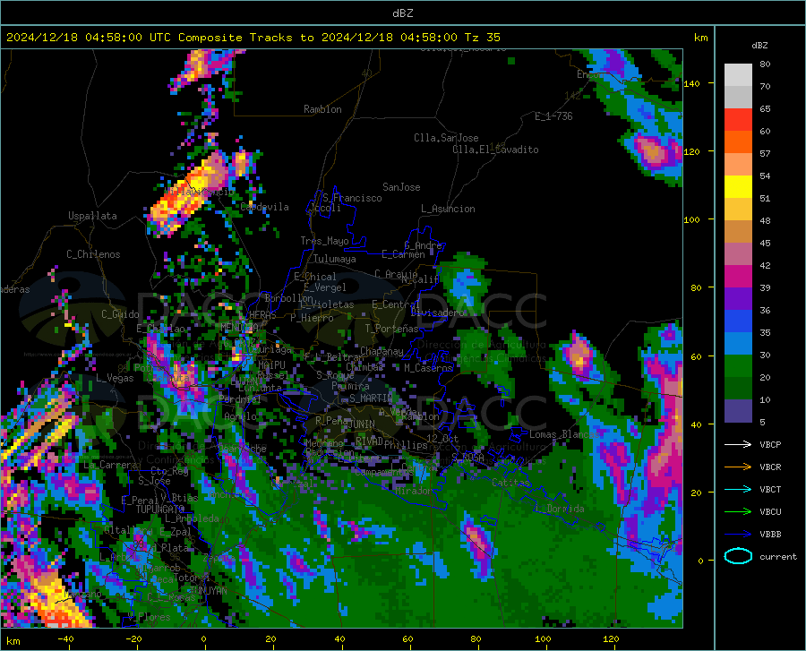Click the S_MARTIN place label
Viewport: 806px width, 651px height.
(x=371, y=398)
